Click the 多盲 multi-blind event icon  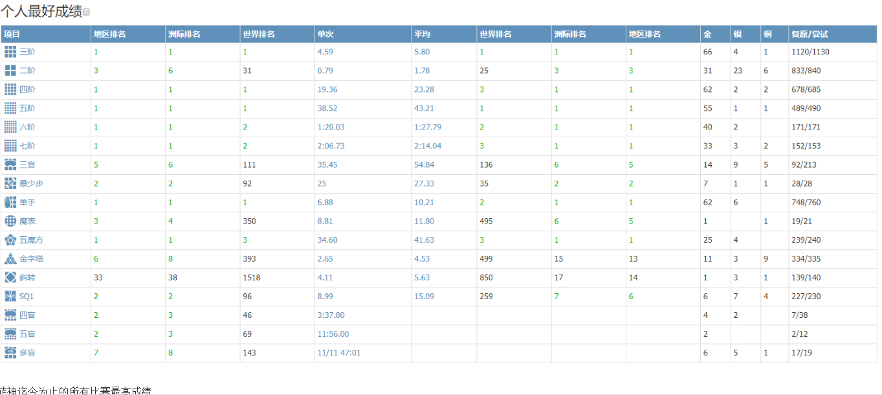pyautogui.click(x=10, y=352)
